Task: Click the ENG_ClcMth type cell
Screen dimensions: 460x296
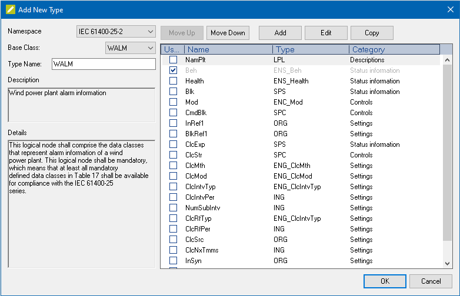Action: pos(292,166)
